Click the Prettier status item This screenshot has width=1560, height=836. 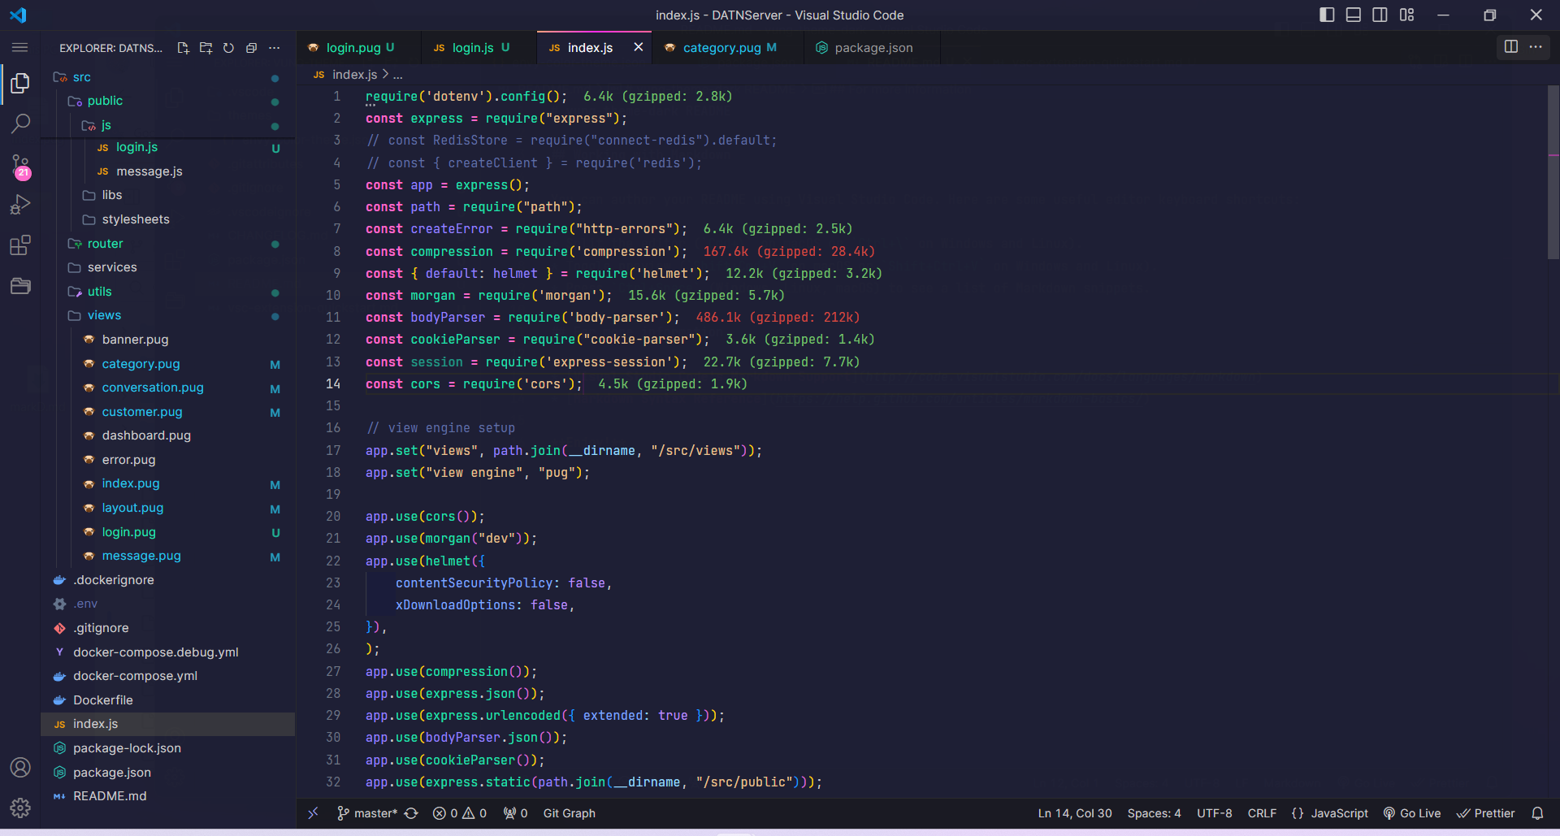(x=1485, y=813)
